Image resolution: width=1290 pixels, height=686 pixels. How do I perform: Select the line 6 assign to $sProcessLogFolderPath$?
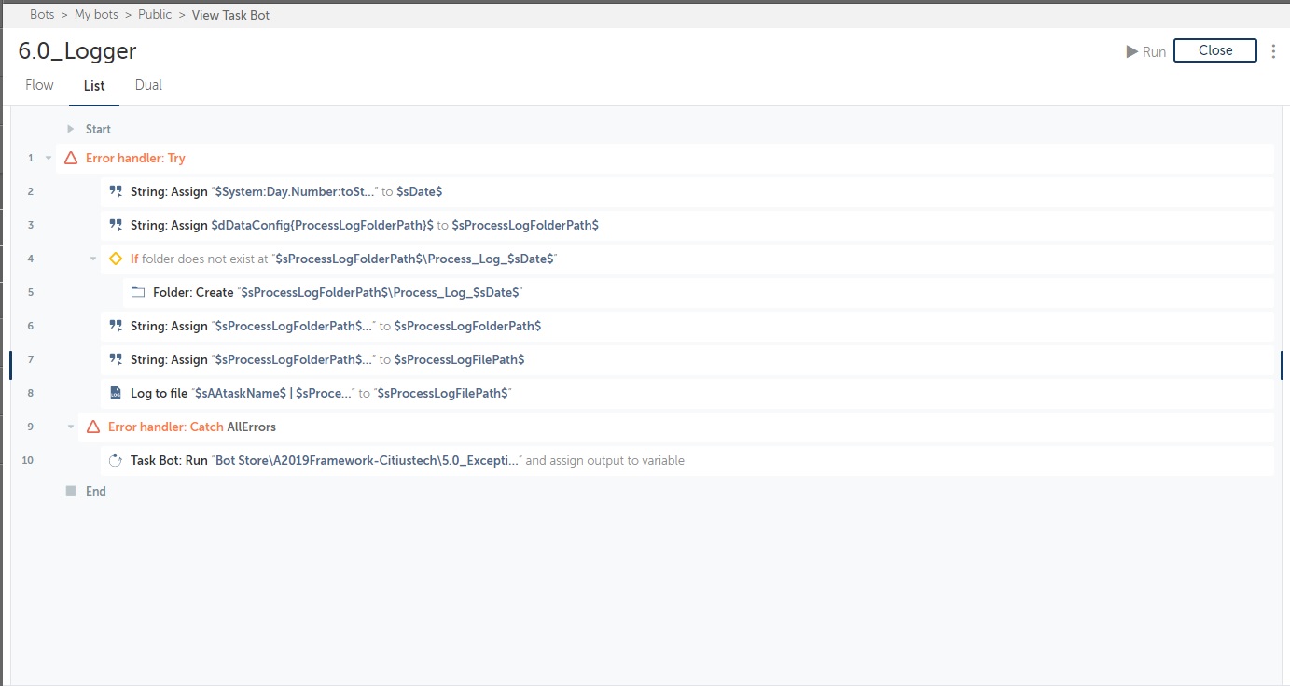336,326
